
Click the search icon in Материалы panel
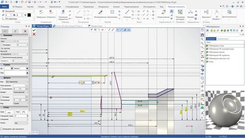(x=243, y=34)
